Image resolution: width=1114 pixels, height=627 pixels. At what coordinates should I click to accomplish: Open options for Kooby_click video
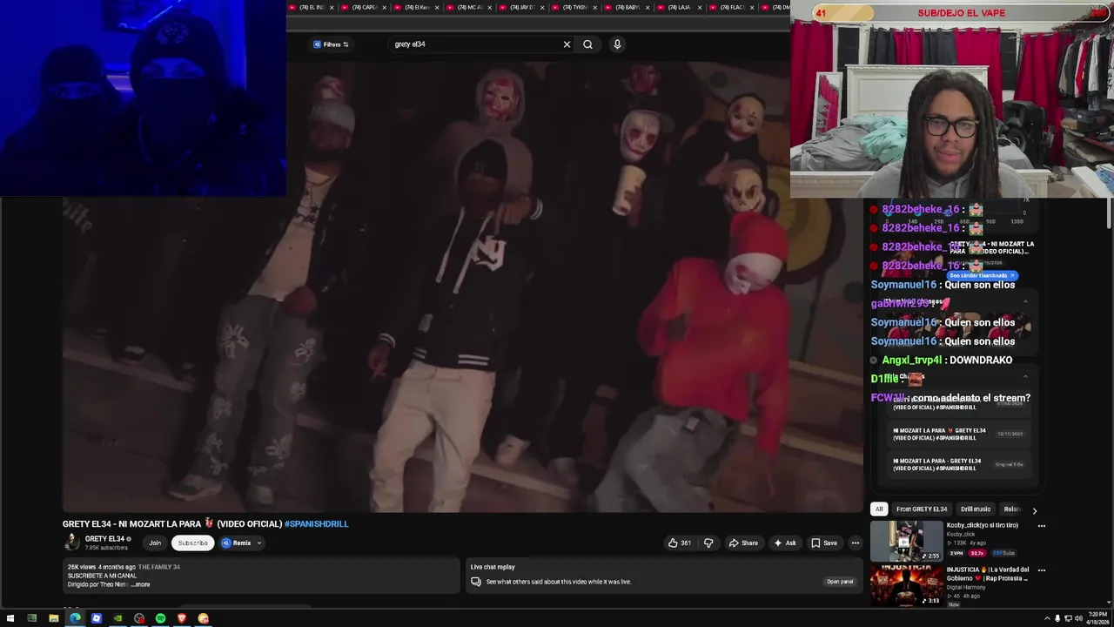[1041, 526]
